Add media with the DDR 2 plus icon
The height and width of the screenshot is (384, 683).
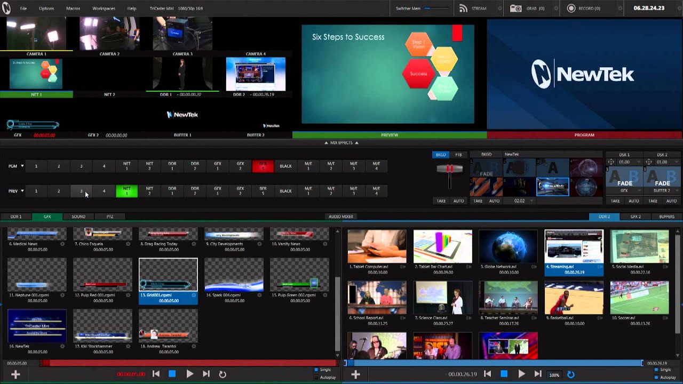tap(355, 374)
